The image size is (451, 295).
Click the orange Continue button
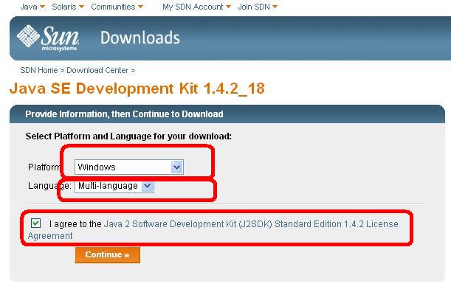108,254
